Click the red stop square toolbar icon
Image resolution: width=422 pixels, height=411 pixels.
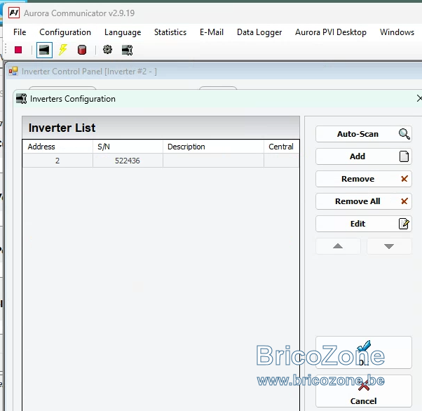click(x=18, y=50)
